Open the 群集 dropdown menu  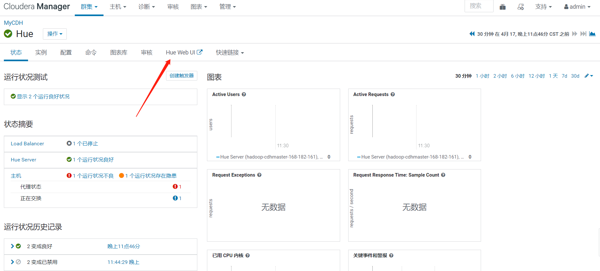(x=89, y=7)
